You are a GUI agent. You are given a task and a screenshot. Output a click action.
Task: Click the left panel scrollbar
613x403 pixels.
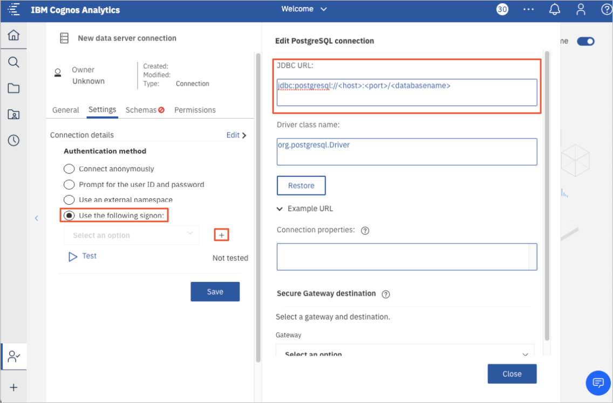[x=258, y=208]
